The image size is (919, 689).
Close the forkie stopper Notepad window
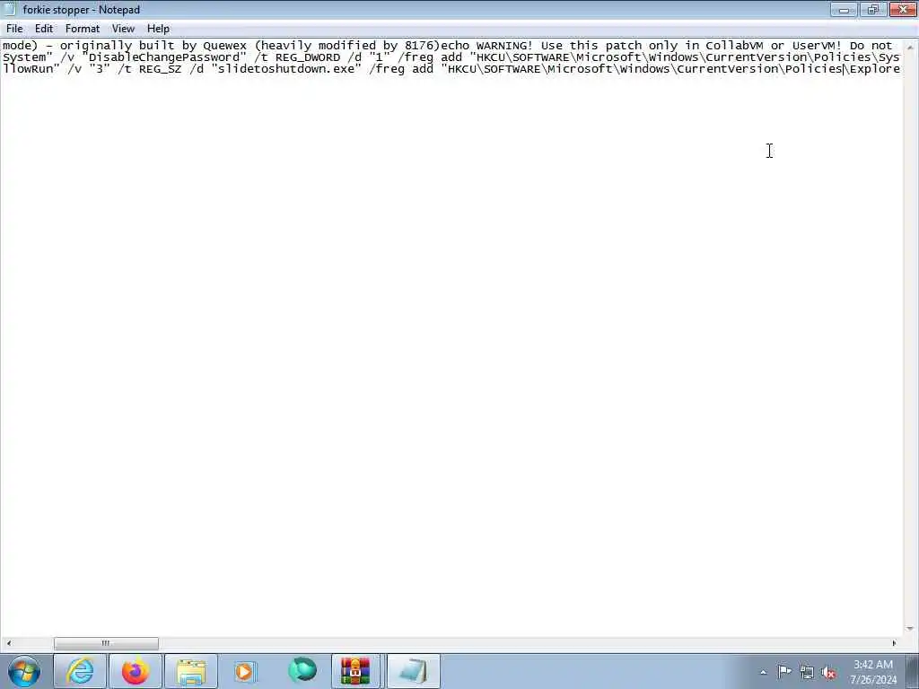pyautogui.click(x=903, y=9)
